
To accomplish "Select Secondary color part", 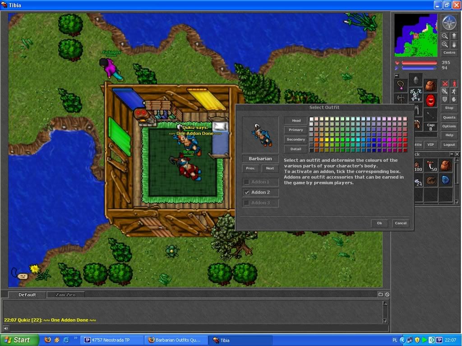I will click(296, 139).
